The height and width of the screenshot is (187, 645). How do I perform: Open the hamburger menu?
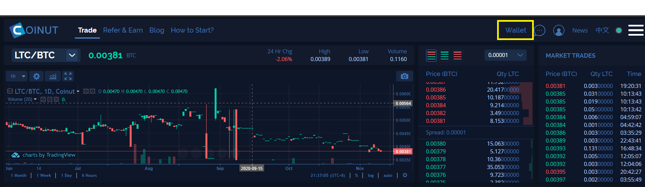click(x=636, y=30)
